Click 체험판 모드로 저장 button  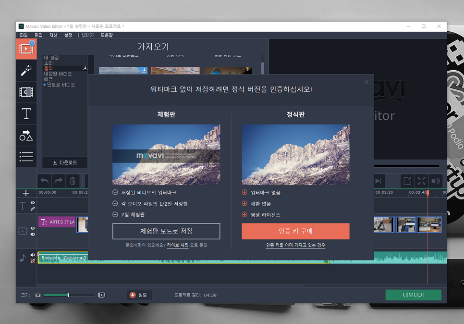[x=166, y=231]
